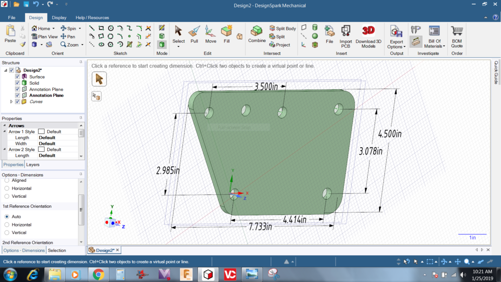Click the Help question mark icon

coord(495,17)
